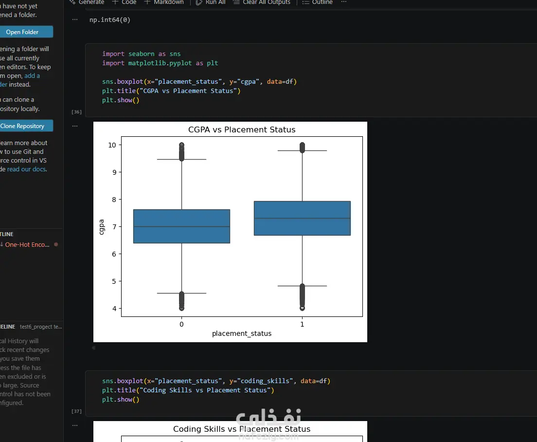Click plt.title("Coding Skills vs Placement Status") line
Viewport: 537px width, 442px height.
[188, 390]
